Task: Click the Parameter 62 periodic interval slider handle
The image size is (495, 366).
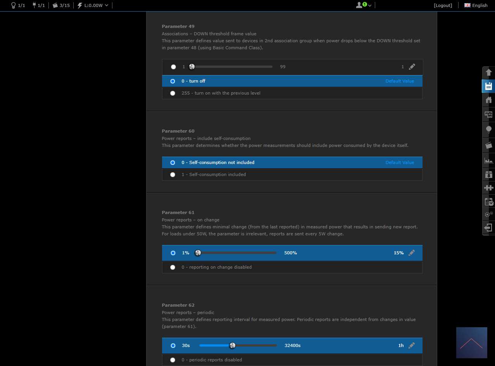Action: coord(233,345)
